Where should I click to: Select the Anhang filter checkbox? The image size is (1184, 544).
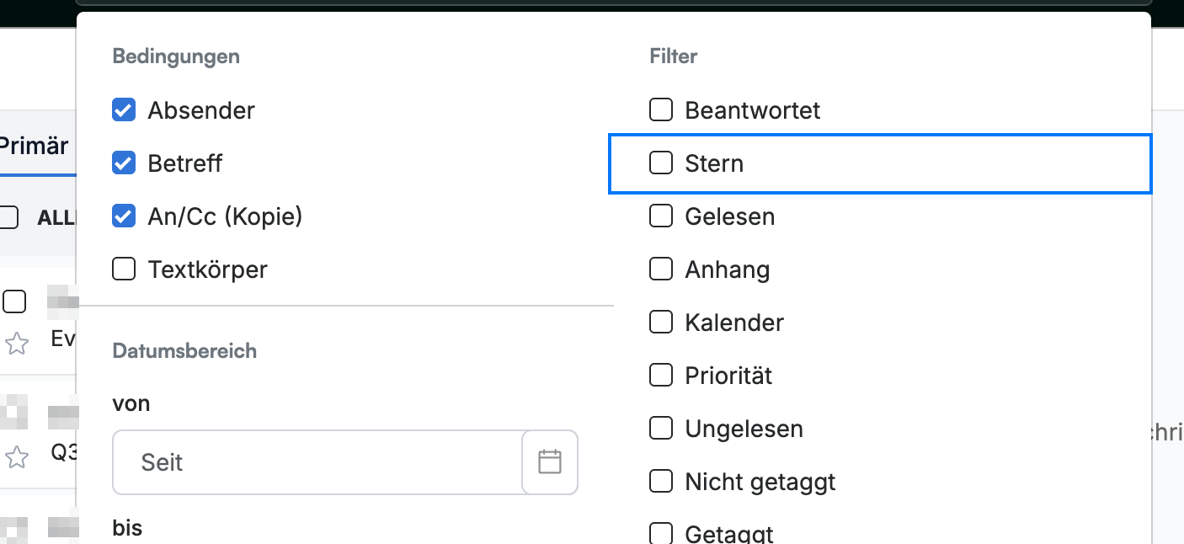(661, 269)
